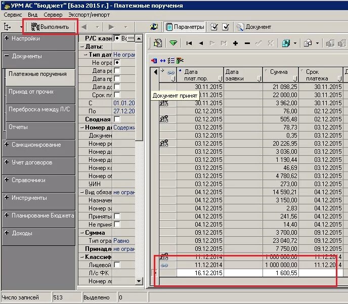Click the sparkle checkmark document icon
Image resolution: width=348 pixels, height=304 pixels.
214,27
